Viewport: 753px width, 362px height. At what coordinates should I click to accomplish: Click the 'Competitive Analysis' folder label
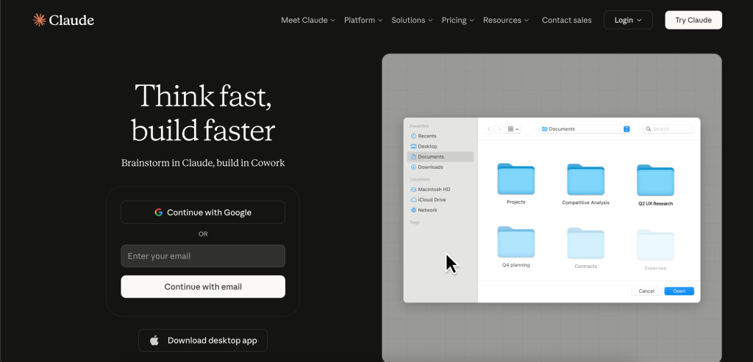click(x=585, y=203)
